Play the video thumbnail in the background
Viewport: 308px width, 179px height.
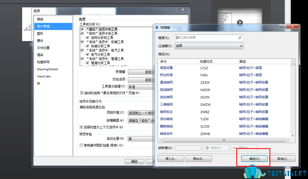pos(240,22)
